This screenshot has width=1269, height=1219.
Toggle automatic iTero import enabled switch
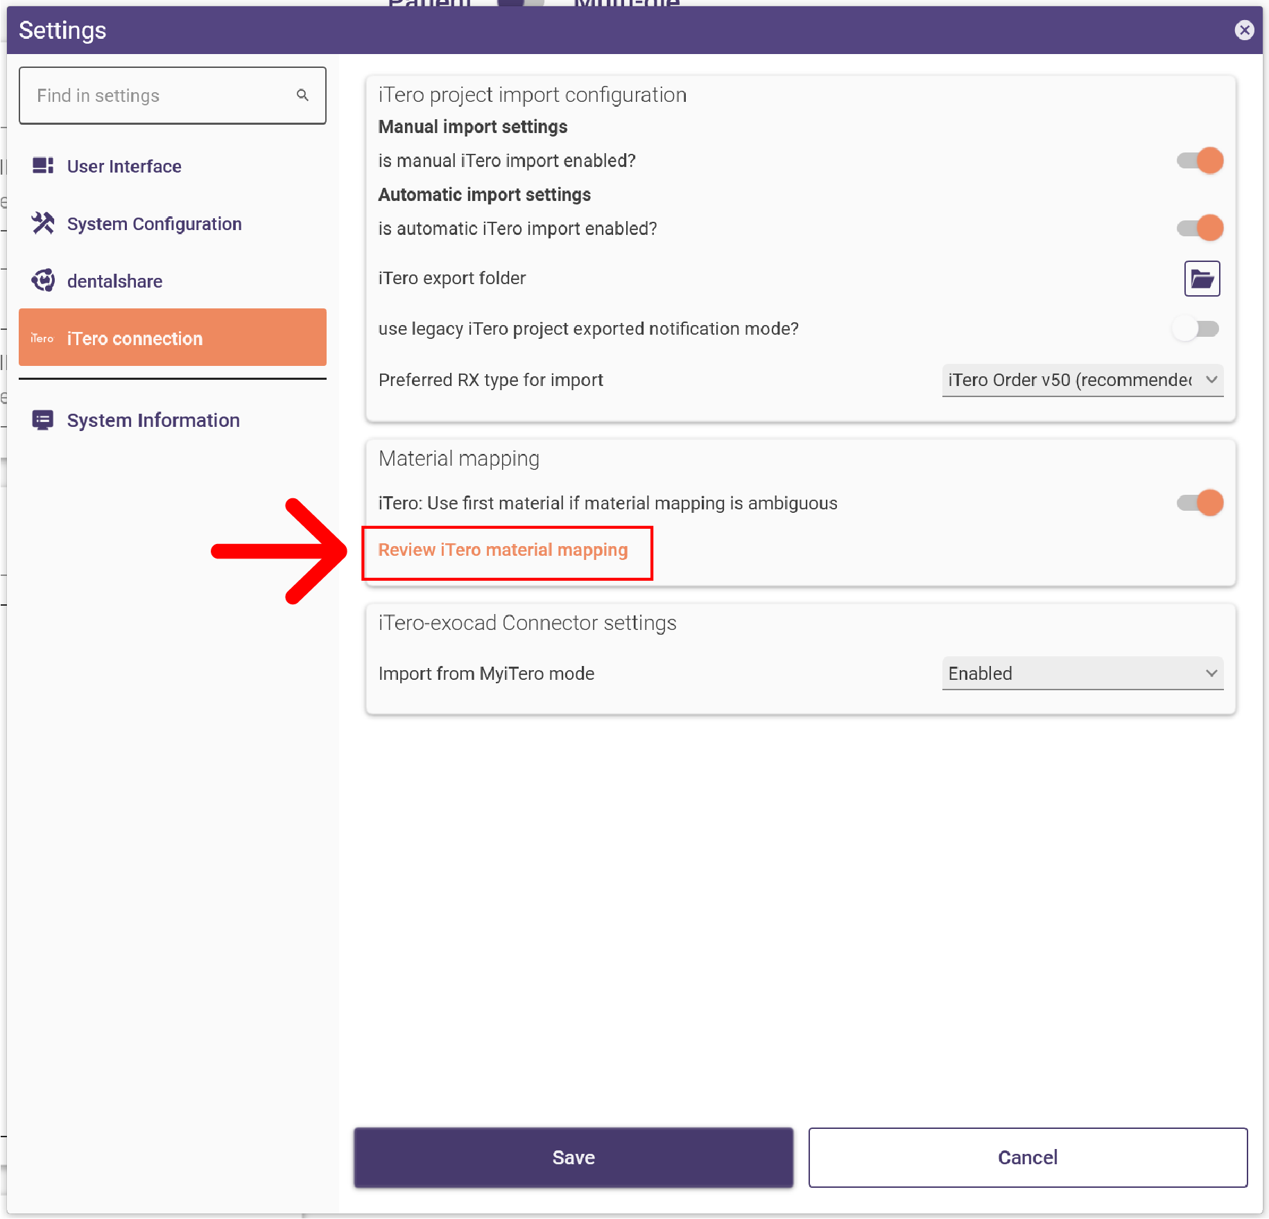(x=1200, y=228)
